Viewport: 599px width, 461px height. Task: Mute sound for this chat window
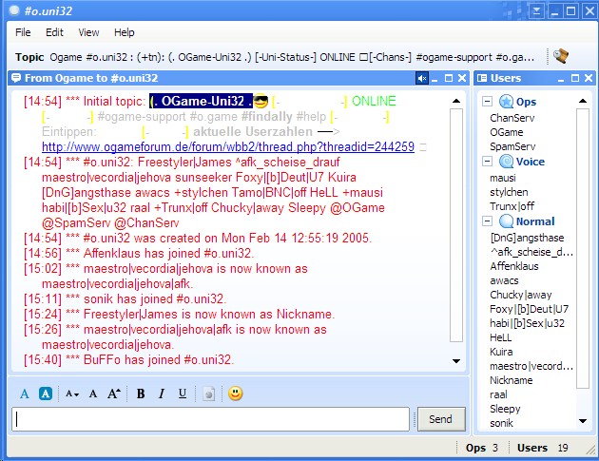pyautogui.click(x=422, y=78)
